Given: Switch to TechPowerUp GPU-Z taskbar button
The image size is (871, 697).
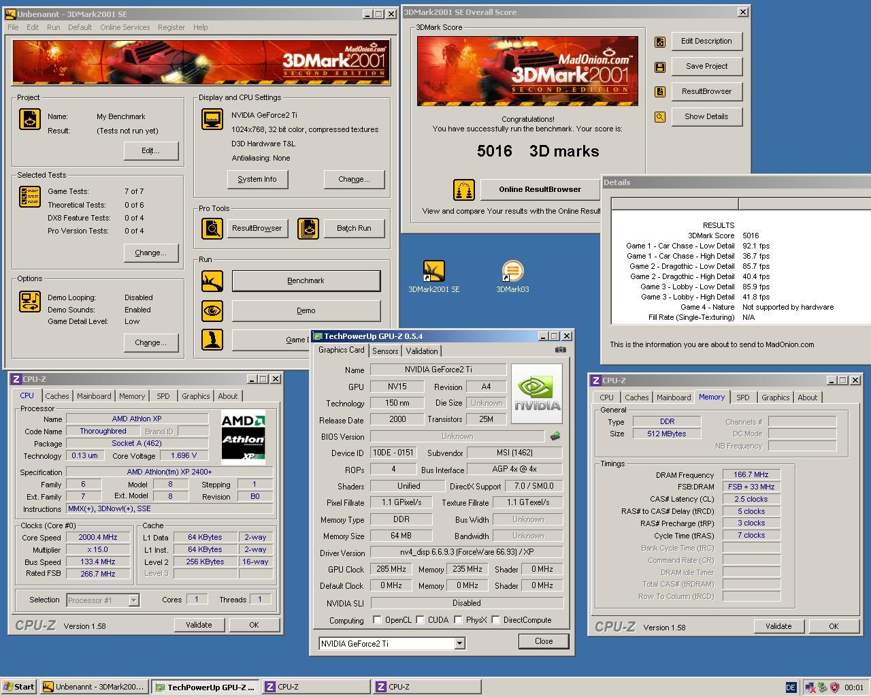Looking at the screenshot, I should [x=206, y=687].
